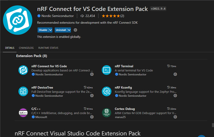
Task: Click the Cortex-Debug extension icon
Action: point(107,113)
